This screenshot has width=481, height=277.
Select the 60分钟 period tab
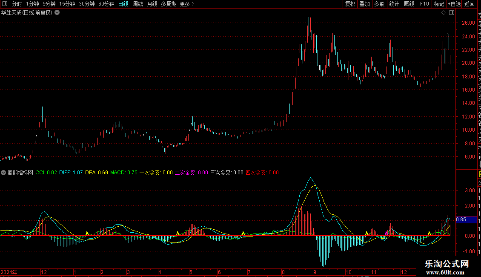tap(106, 4)
